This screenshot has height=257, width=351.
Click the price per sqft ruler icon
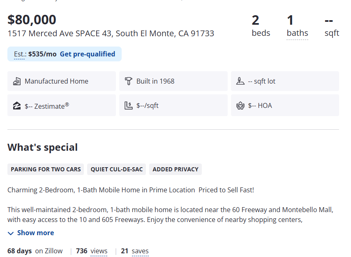coord(129,105)
